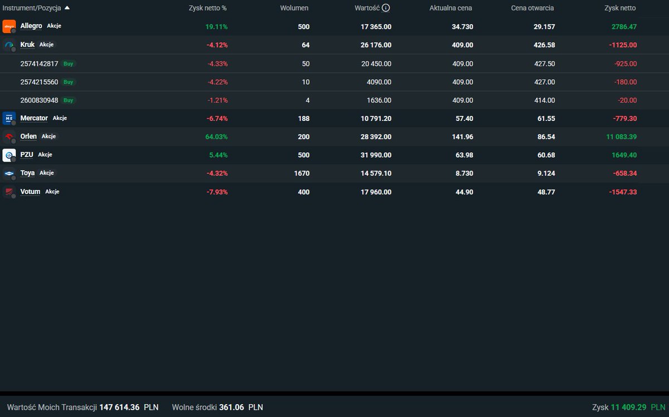Click Orlen value 28 392.00

click(376, 137)
